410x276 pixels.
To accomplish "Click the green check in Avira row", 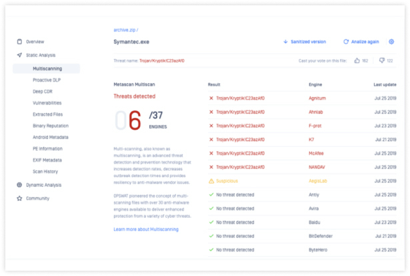I will (x=211, y=208).
